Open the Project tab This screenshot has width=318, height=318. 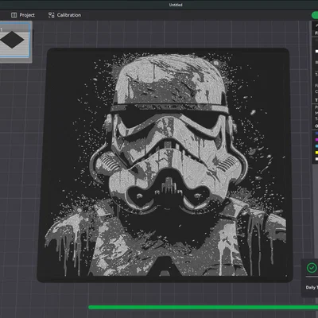tap(23, 15)
